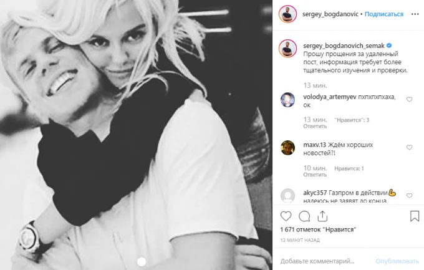The width and height of the screenshot is (424, 270).
Task: Like the post with the heart icon
Action: 286,216
